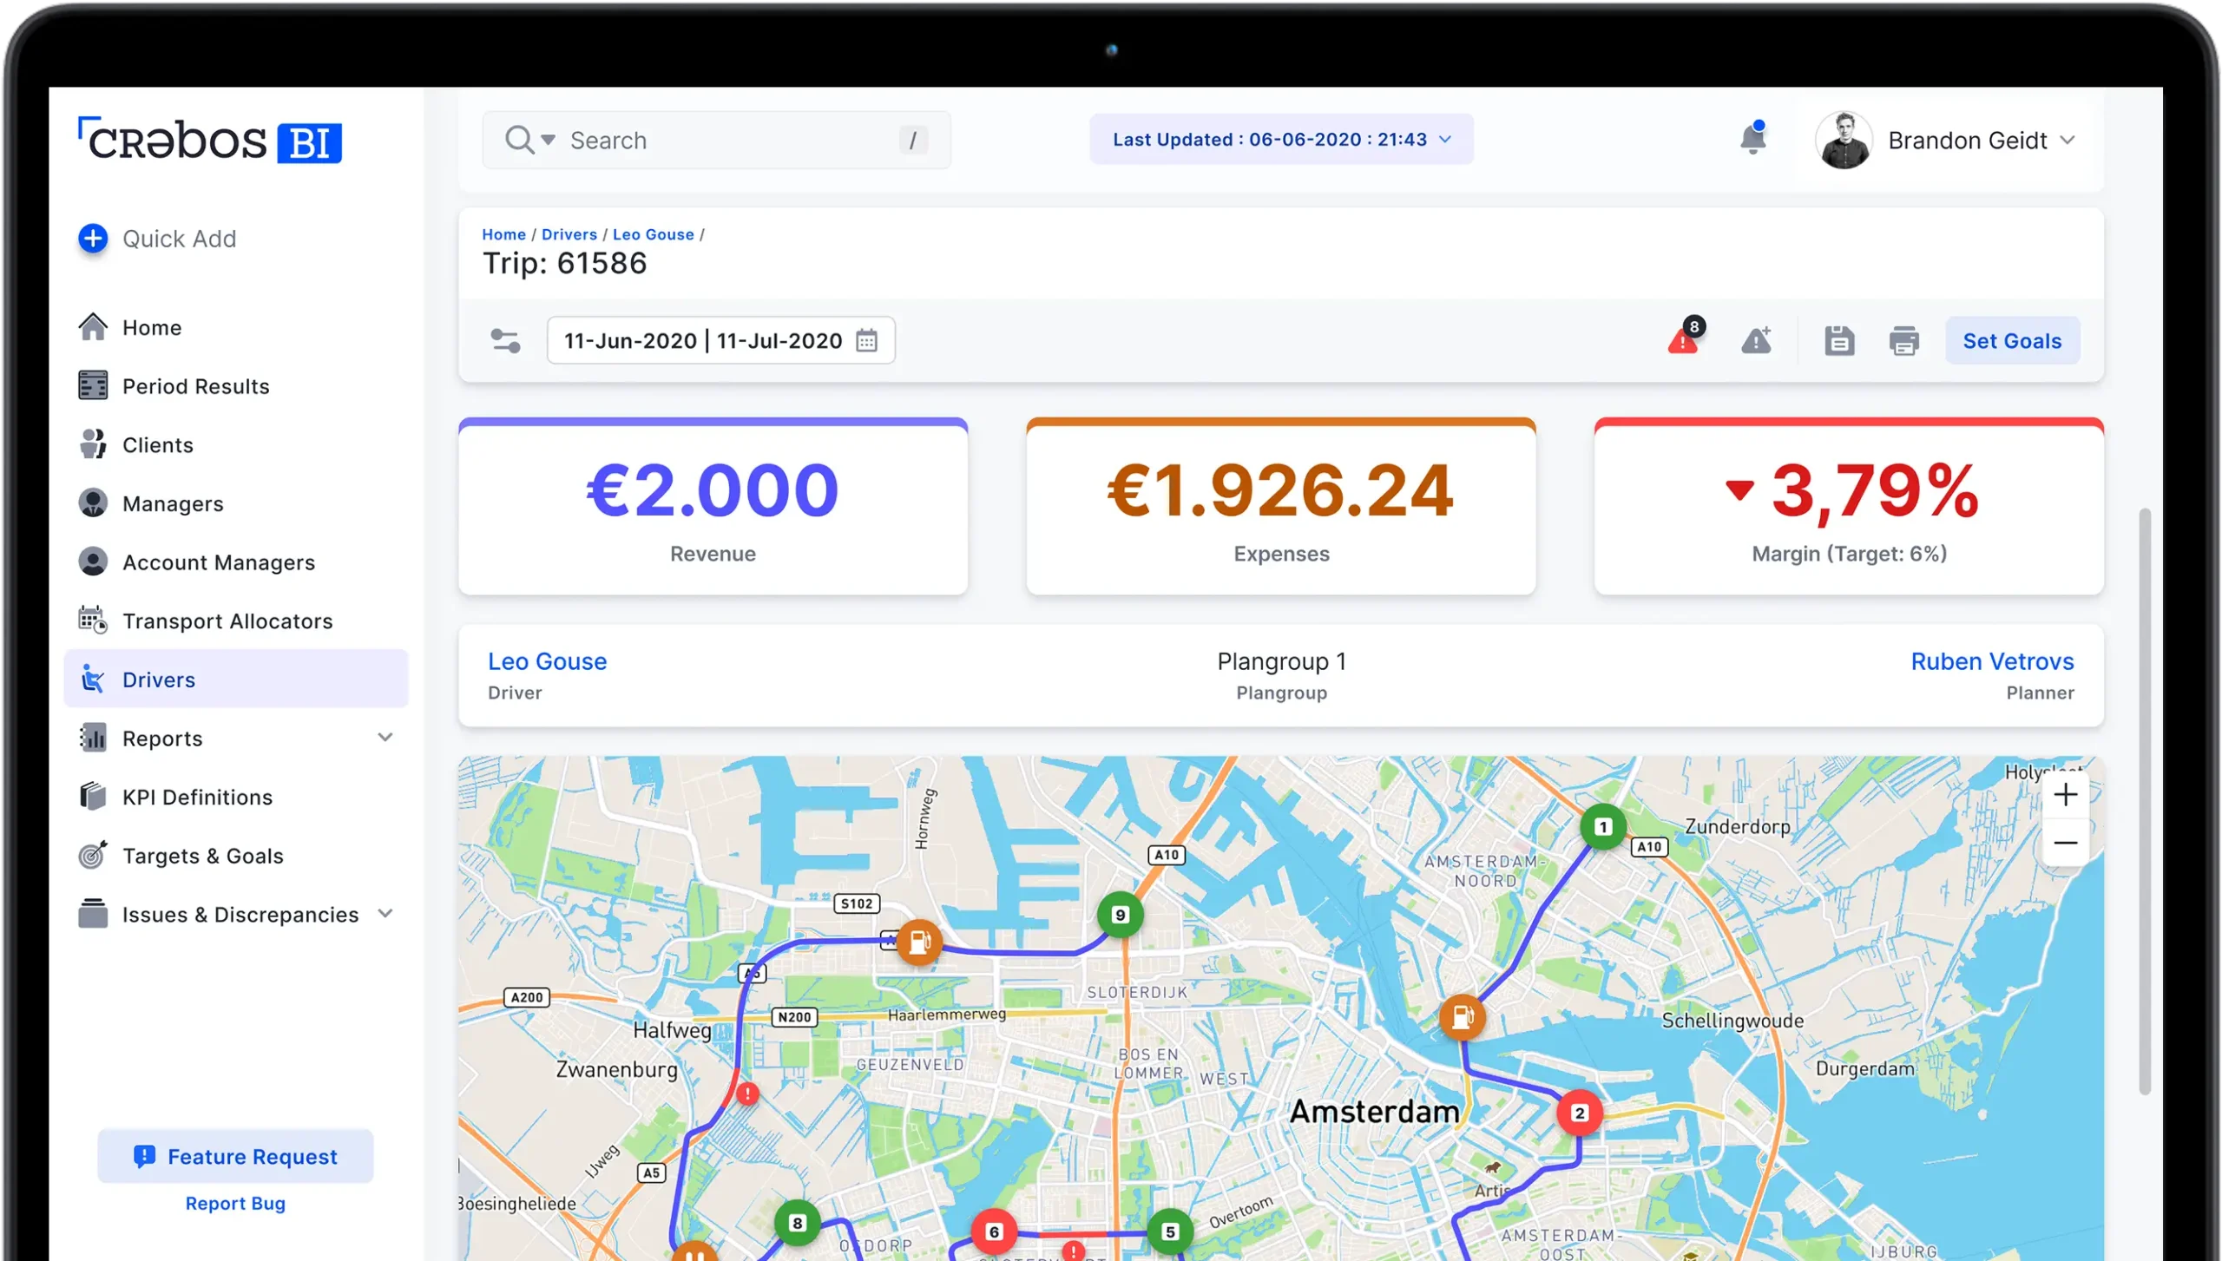This screenshot has height=1261, width=2222.
Task: Open the search type dropdown arrow
Action: (x=548, y=140)
